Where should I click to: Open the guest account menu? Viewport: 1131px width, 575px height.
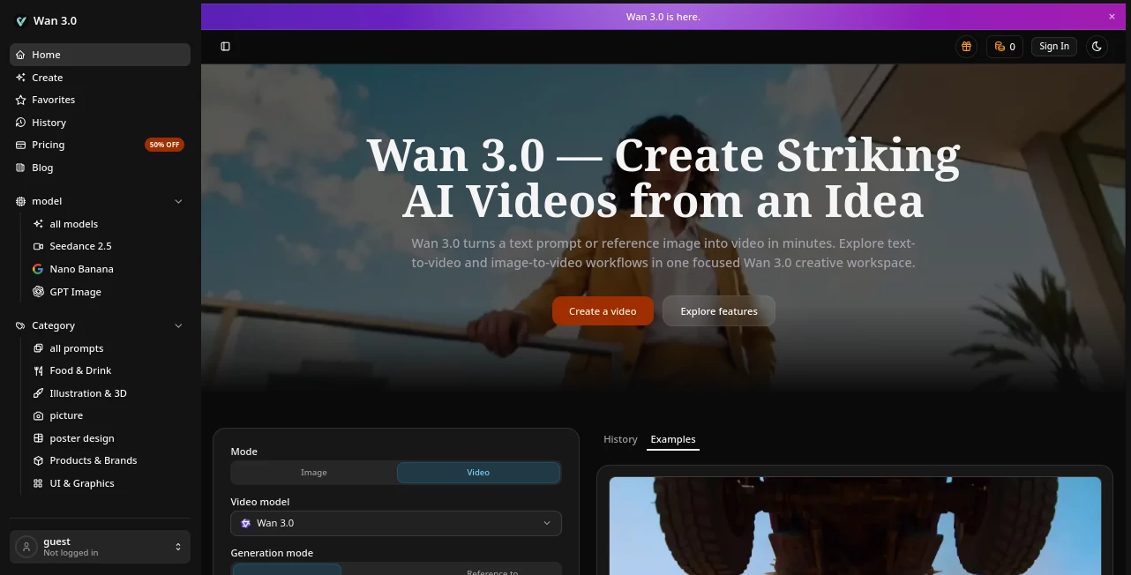coord(100,547)
